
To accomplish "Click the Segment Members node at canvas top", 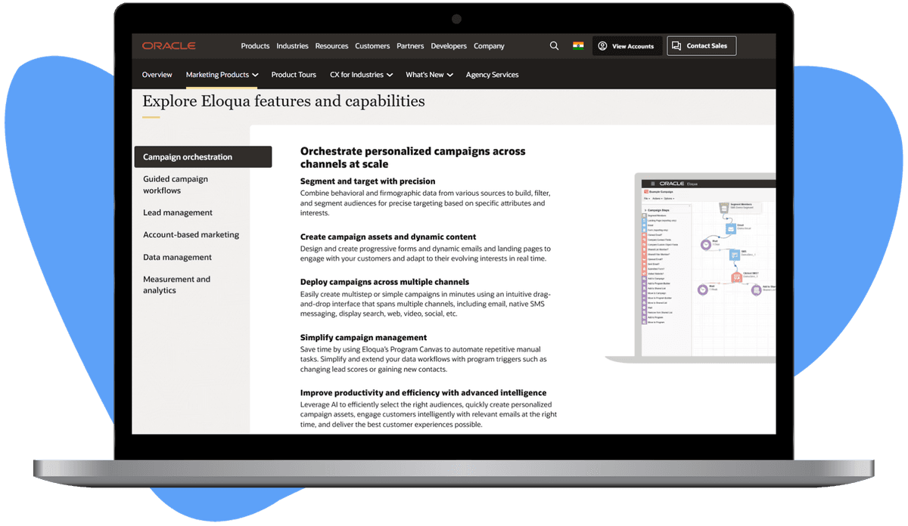I will [724, 207].
